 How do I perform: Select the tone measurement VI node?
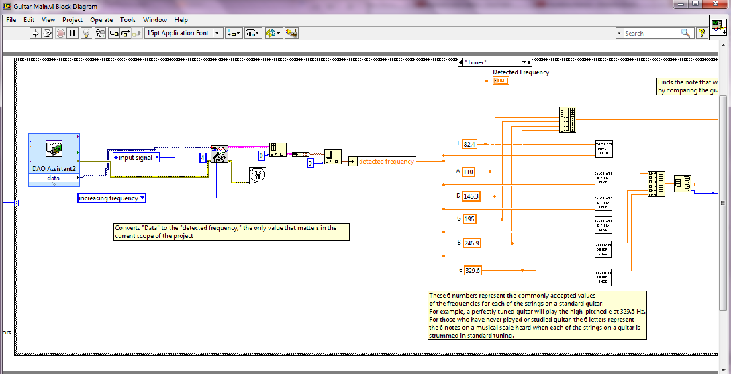coord(220,153)
